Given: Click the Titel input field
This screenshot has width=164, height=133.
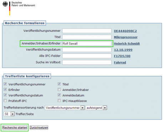Looking at the screenshot, I should 87,37.
